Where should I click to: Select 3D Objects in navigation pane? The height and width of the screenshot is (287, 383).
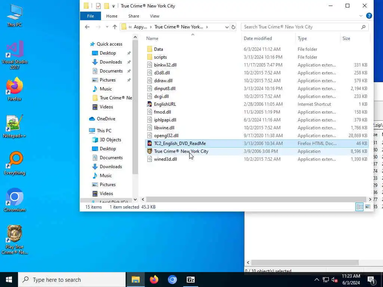(x=110, y=140)
